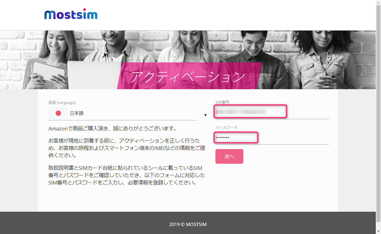Click the pink 次へ button
The width and height of the screenshot is (381, 234).
click(x=229, y=156)
